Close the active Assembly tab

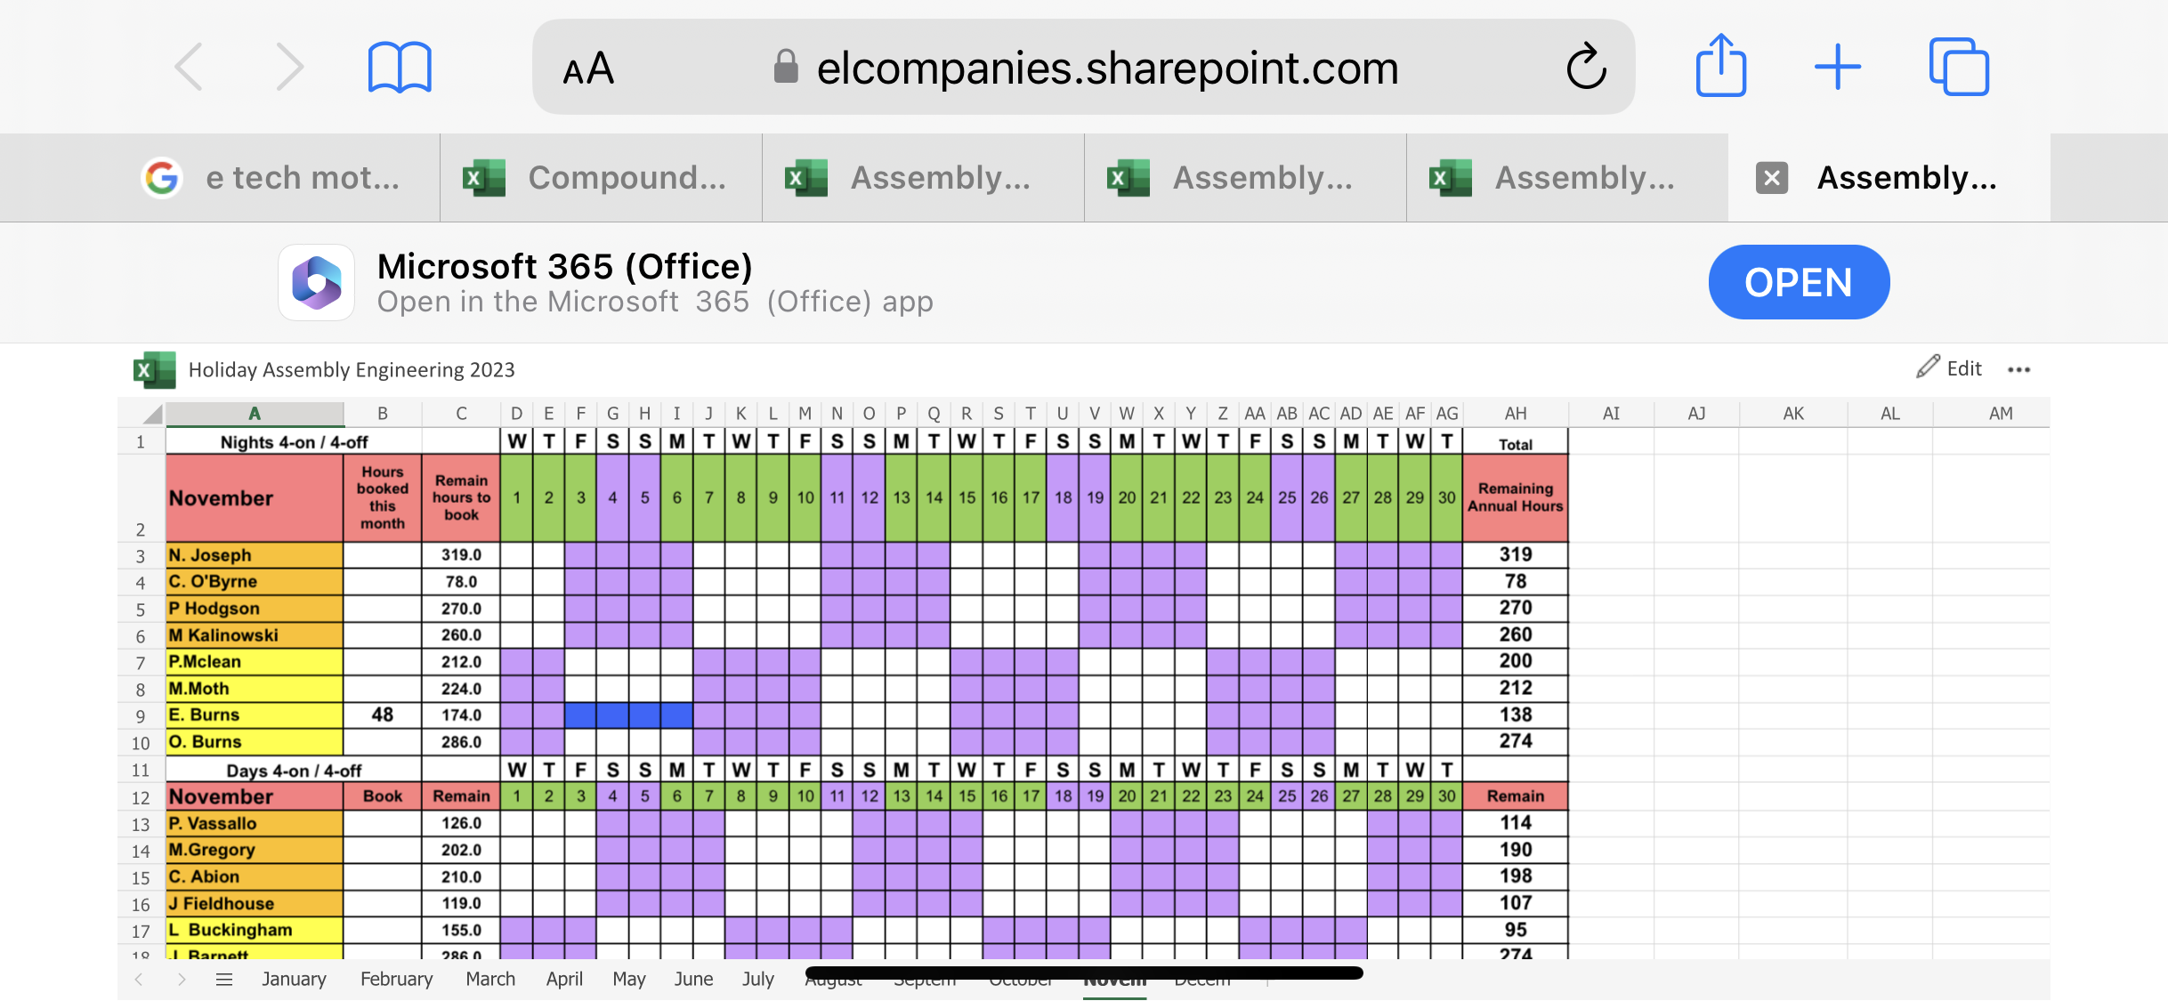1771,178
